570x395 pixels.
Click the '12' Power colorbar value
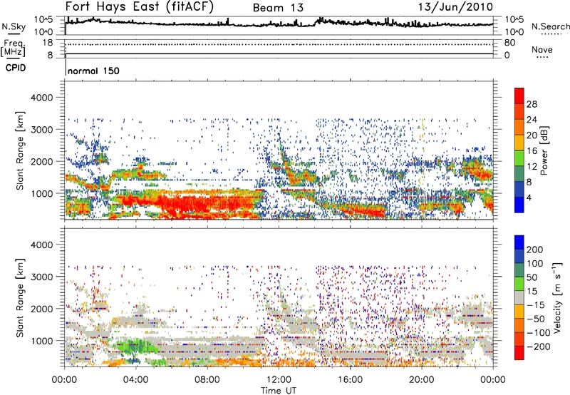[x=532, y=166]
